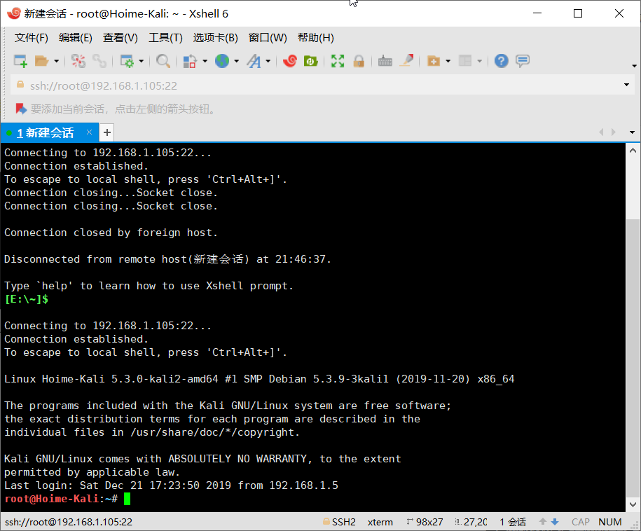This screenshot has width=641, height=531.
Task: Expand the color scheme dropdown arrow
Action: 205,62
